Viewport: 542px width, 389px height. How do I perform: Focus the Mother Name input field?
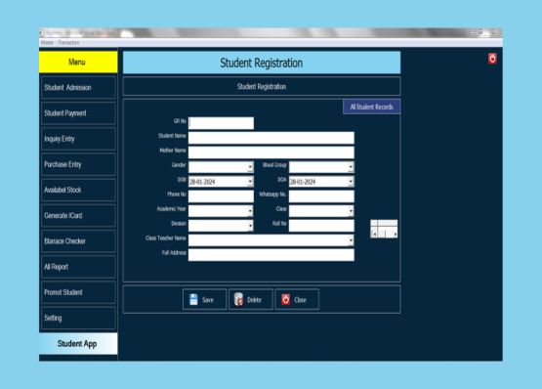[x=271, y=152]
